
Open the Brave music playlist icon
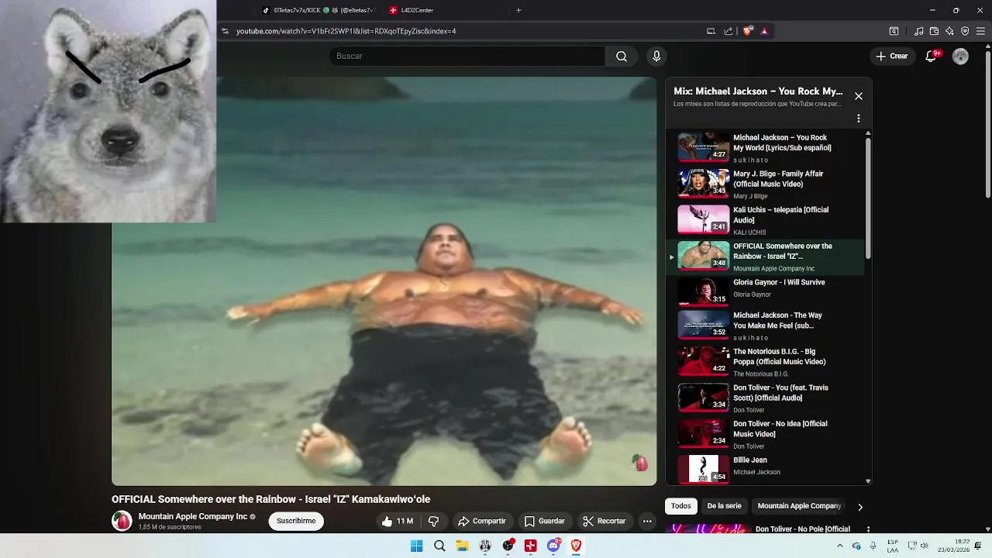pyautogui.click(x=918, y=31)
